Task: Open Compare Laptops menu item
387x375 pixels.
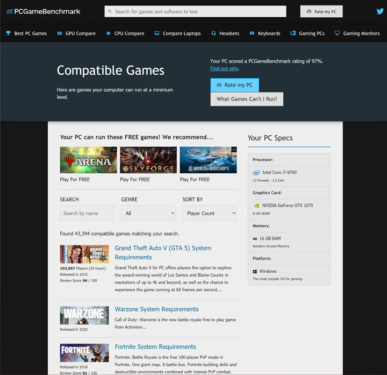Action: (177, 33)
